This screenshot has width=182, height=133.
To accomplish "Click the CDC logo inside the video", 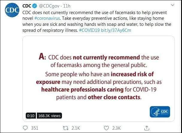I will [x=159, y=112].
